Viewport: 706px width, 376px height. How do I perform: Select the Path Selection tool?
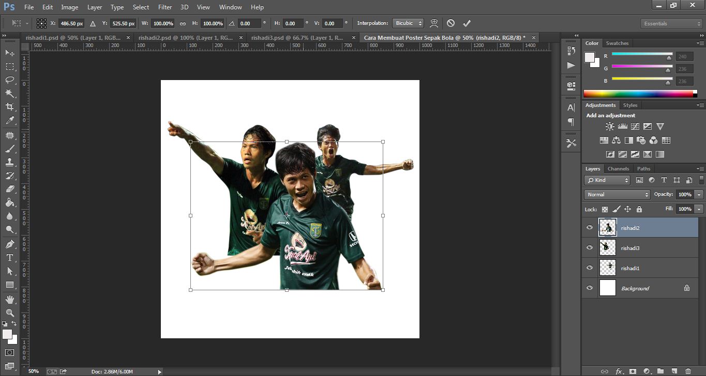click(10, 271)
